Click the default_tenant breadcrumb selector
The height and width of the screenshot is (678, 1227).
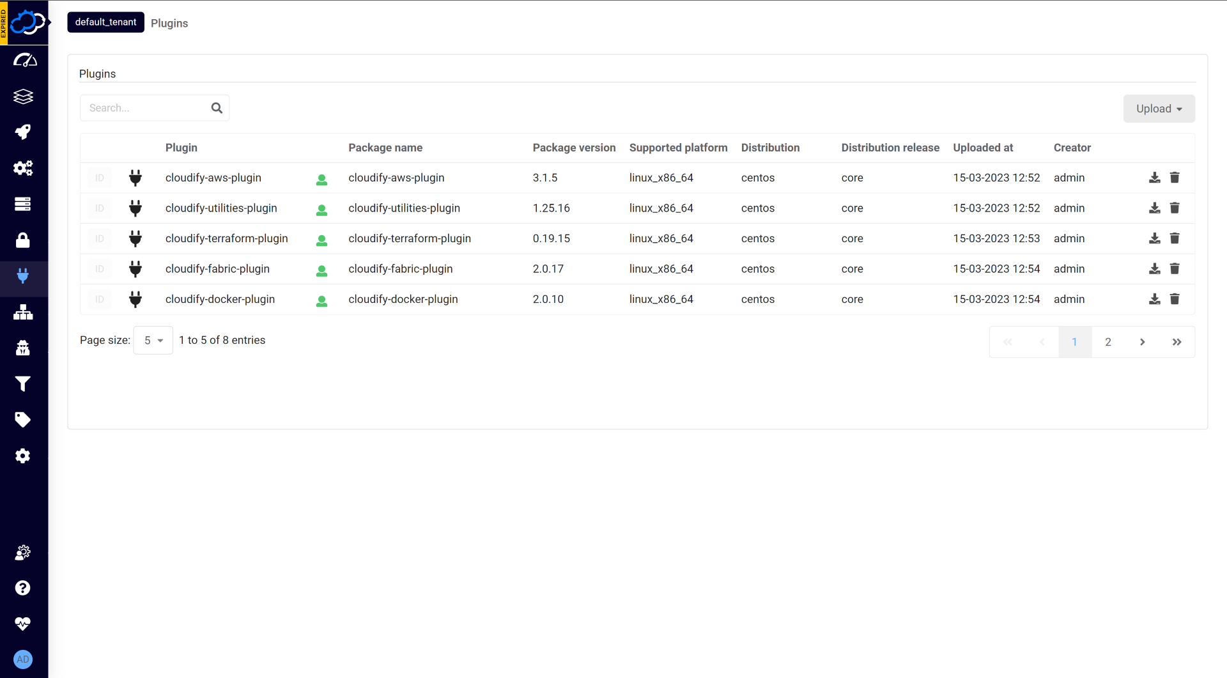coord(105,22)
